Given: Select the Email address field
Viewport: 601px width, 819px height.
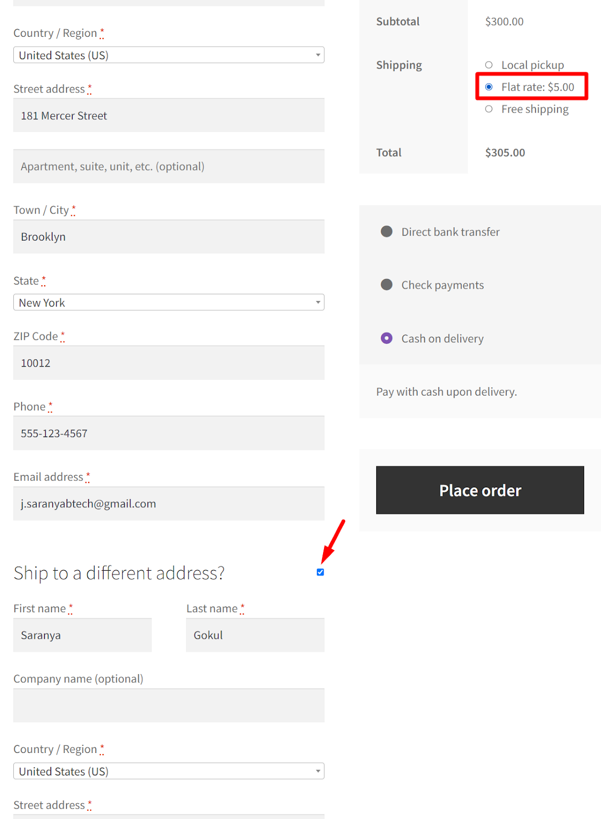Looking at the screenshot, I should (168, 503).
